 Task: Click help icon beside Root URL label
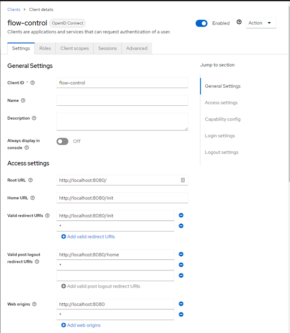[x=31, y=180]
